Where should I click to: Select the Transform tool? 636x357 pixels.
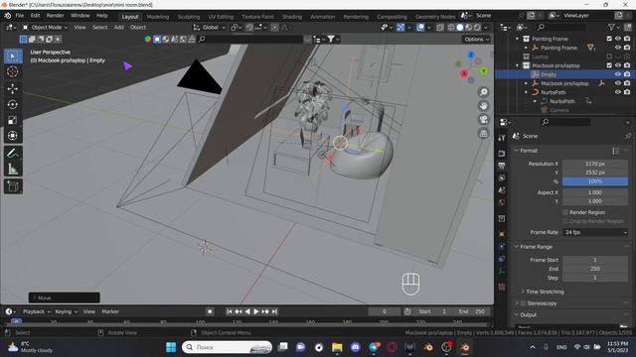pyautogui.click(x=13, y=136)
